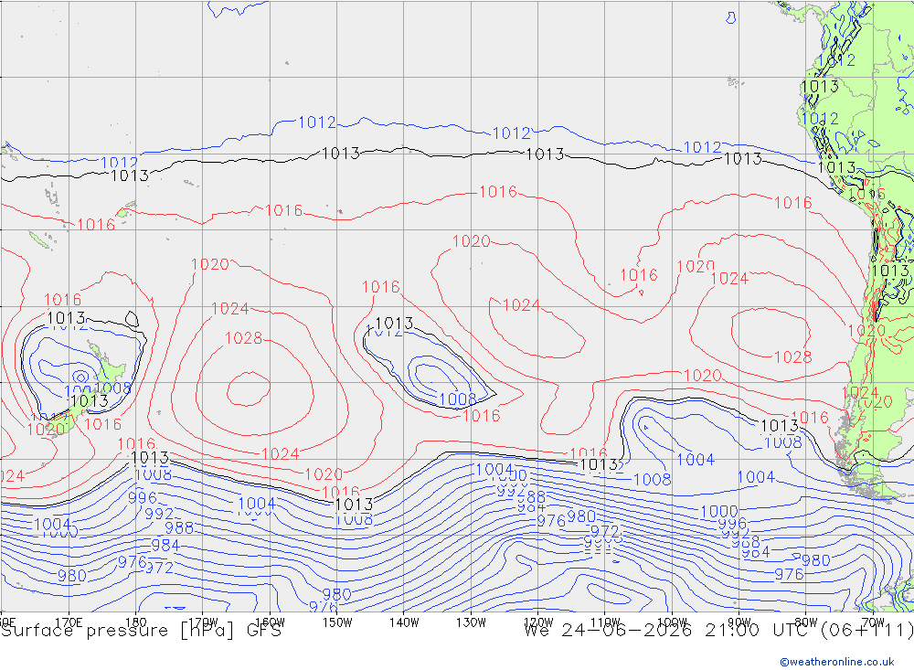Image resolution: width=914 pixels, height=670 pixels.
Task: Click the "Surface pressure [hPa] GFS" title text
Action: (x=141, y=631)
